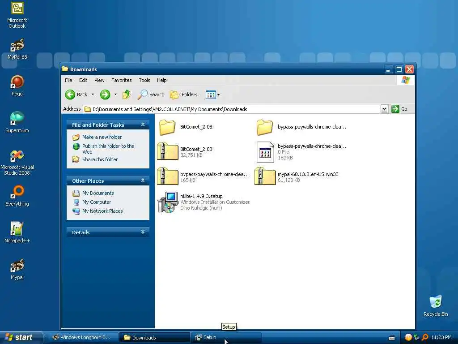458x344 pixels.
Task: Collapse the Other Places panel
Action: coord(143,181)
